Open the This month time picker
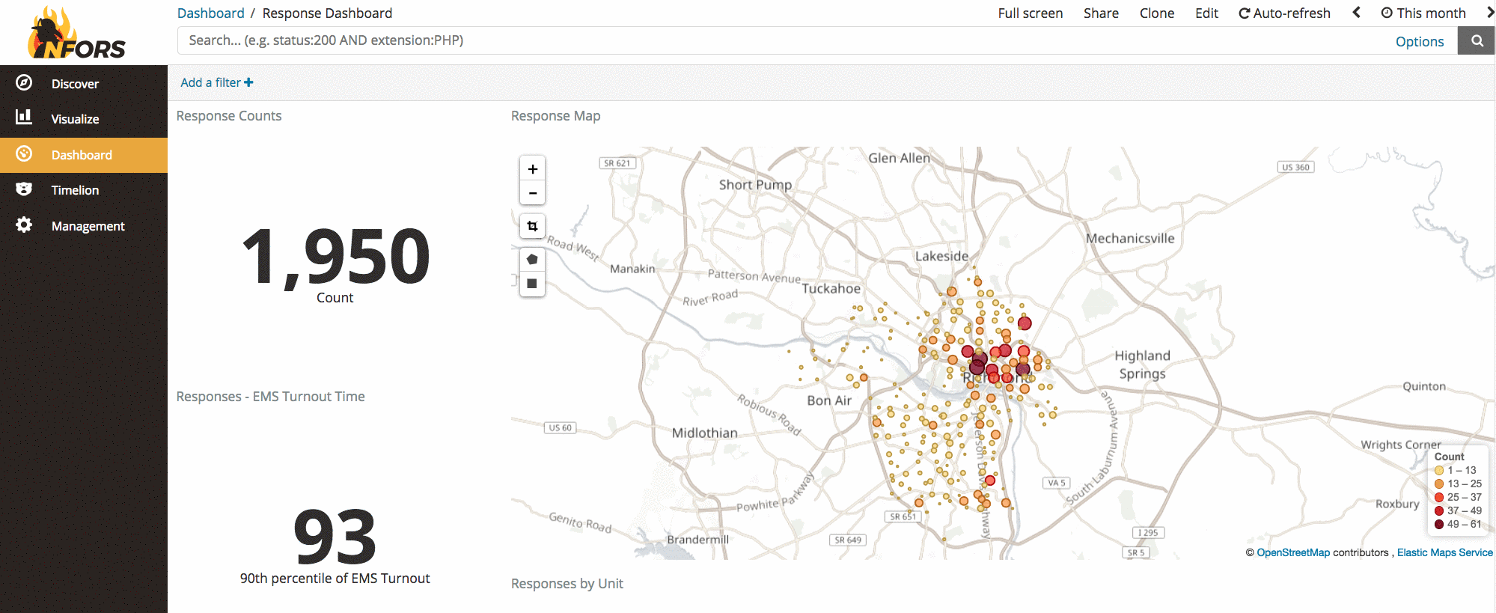This screenshot has height=613, width=1496. pyautogui.click(x=1423, y=13)
